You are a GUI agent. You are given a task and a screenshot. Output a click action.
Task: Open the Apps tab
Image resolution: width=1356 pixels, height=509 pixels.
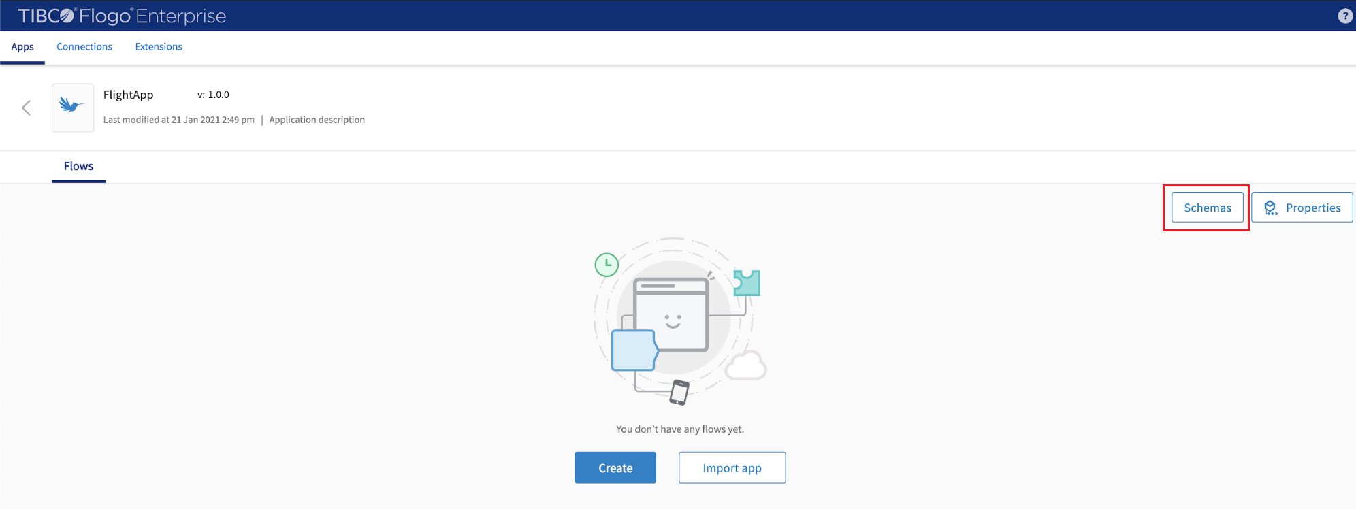(x=22, y=47)
